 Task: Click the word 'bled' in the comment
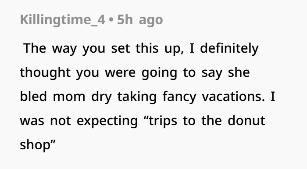(33, 96)
